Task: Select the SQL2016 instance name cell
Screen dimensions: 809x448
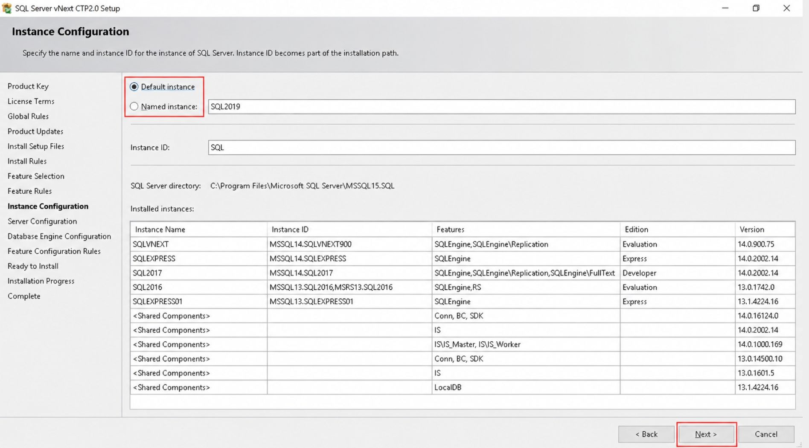Action: pyautogui.click(x=199, y=287)
